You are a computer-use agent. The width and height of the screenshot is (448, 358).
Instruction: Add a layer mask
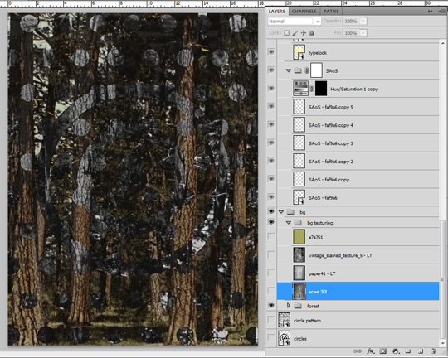point(382,351)
